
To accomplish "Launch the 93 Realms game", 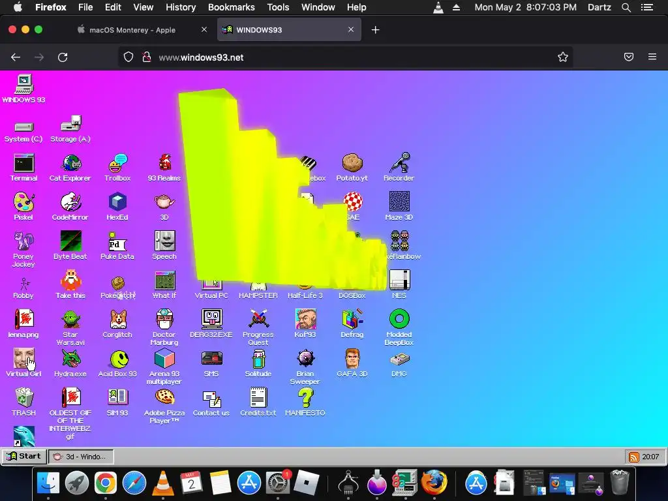I will (x=164, y=162).
